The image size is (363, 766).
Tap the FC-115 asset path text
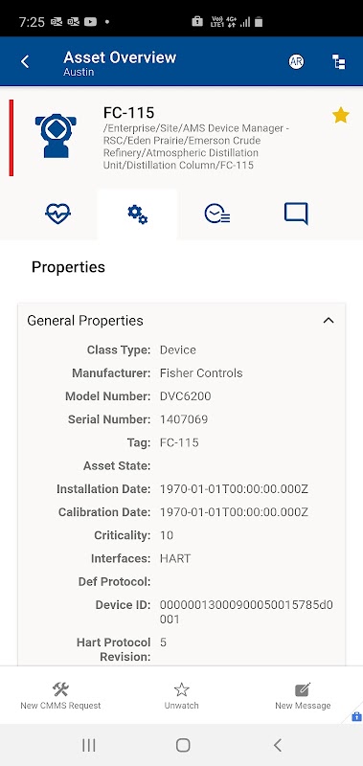[196, 146]
